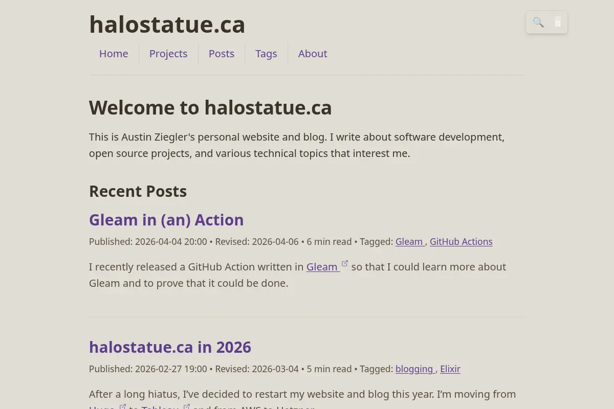This screenshot has height=409, width=614.
Task: Open the "Gleam in (an) Action" post
Action: (x=166, y=220)
